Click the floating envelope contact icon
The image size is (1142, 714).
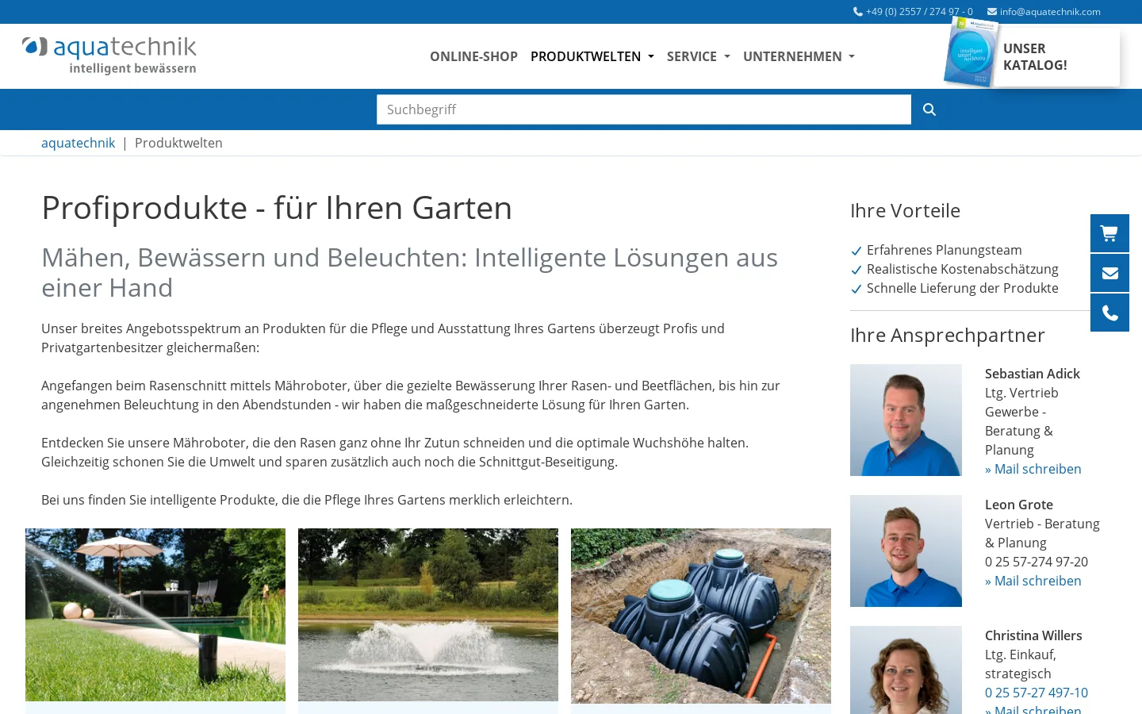pyautogui.click(x=1109, y=273)
